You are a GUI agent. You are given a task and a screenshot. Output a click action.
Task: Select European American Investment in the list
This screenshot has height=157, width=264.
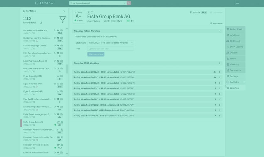[x=43, y=131]
